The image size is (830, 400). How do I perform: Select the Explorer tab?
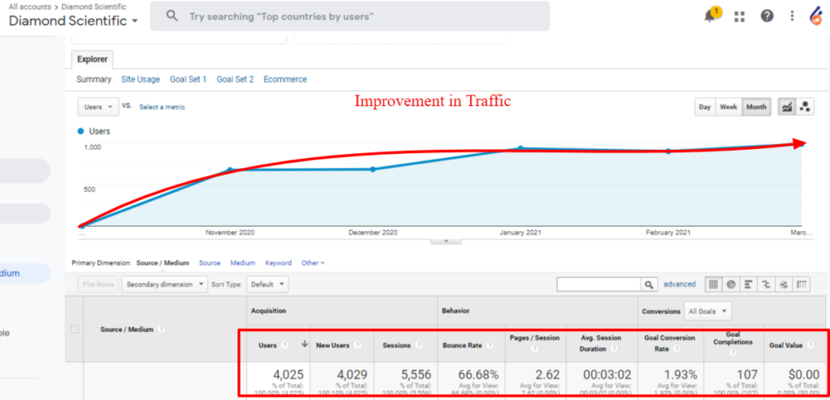point(92,60)
